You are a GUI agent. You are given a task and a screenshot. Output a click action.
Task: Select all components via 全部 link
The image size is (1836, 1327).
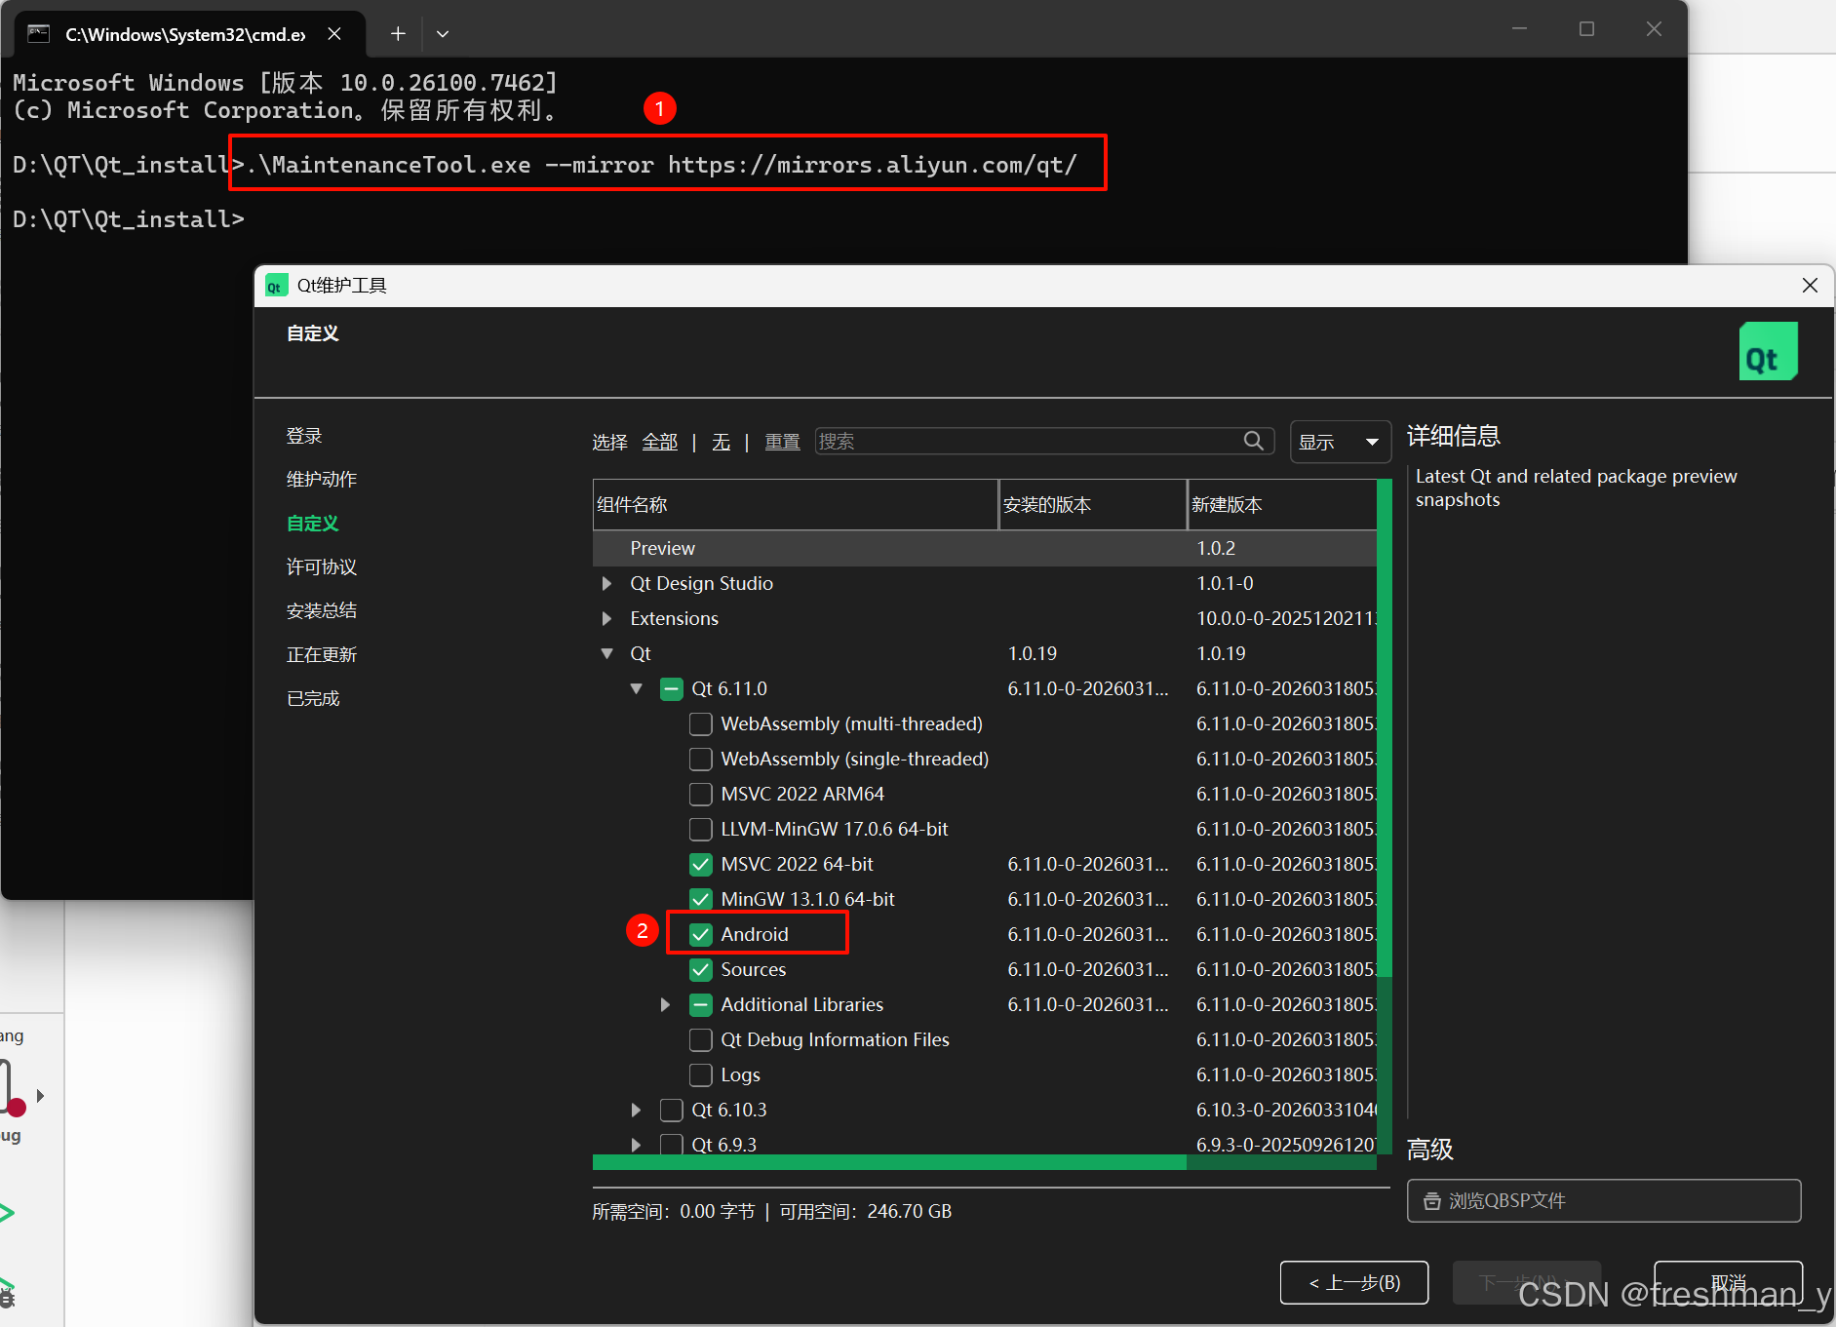pos(660,442)
